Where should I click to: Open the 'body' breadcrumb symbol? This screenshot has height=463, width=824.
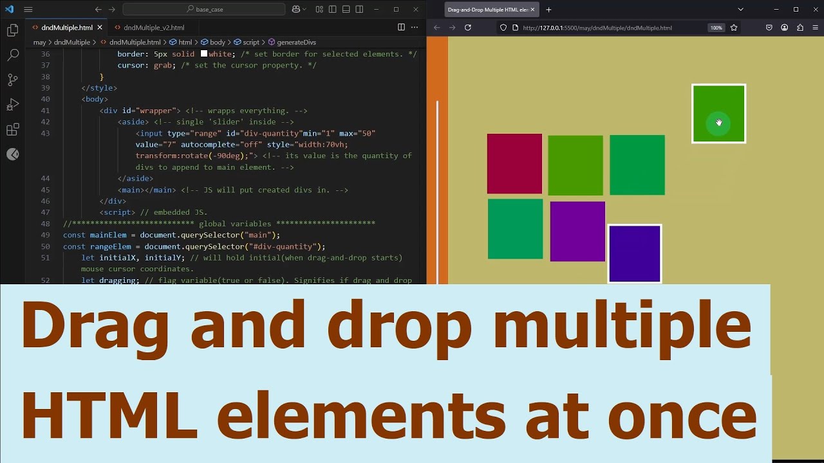[212, 42]
